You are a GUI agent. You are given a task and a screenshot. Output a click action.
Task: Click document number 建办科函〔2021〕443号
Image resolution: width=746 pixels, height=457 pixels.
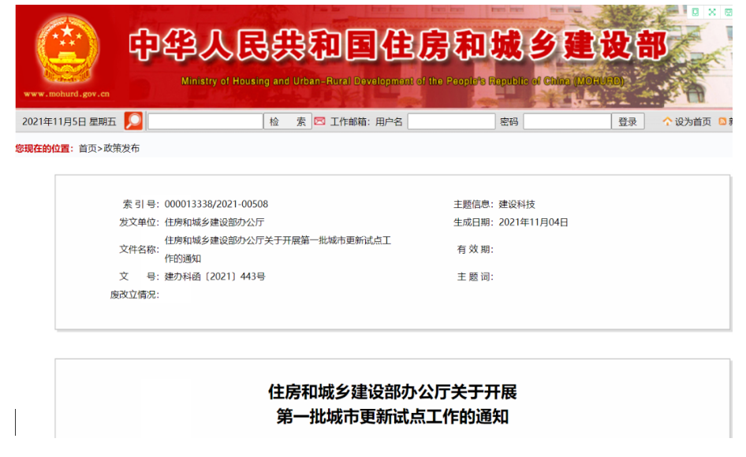coord(214,277)
